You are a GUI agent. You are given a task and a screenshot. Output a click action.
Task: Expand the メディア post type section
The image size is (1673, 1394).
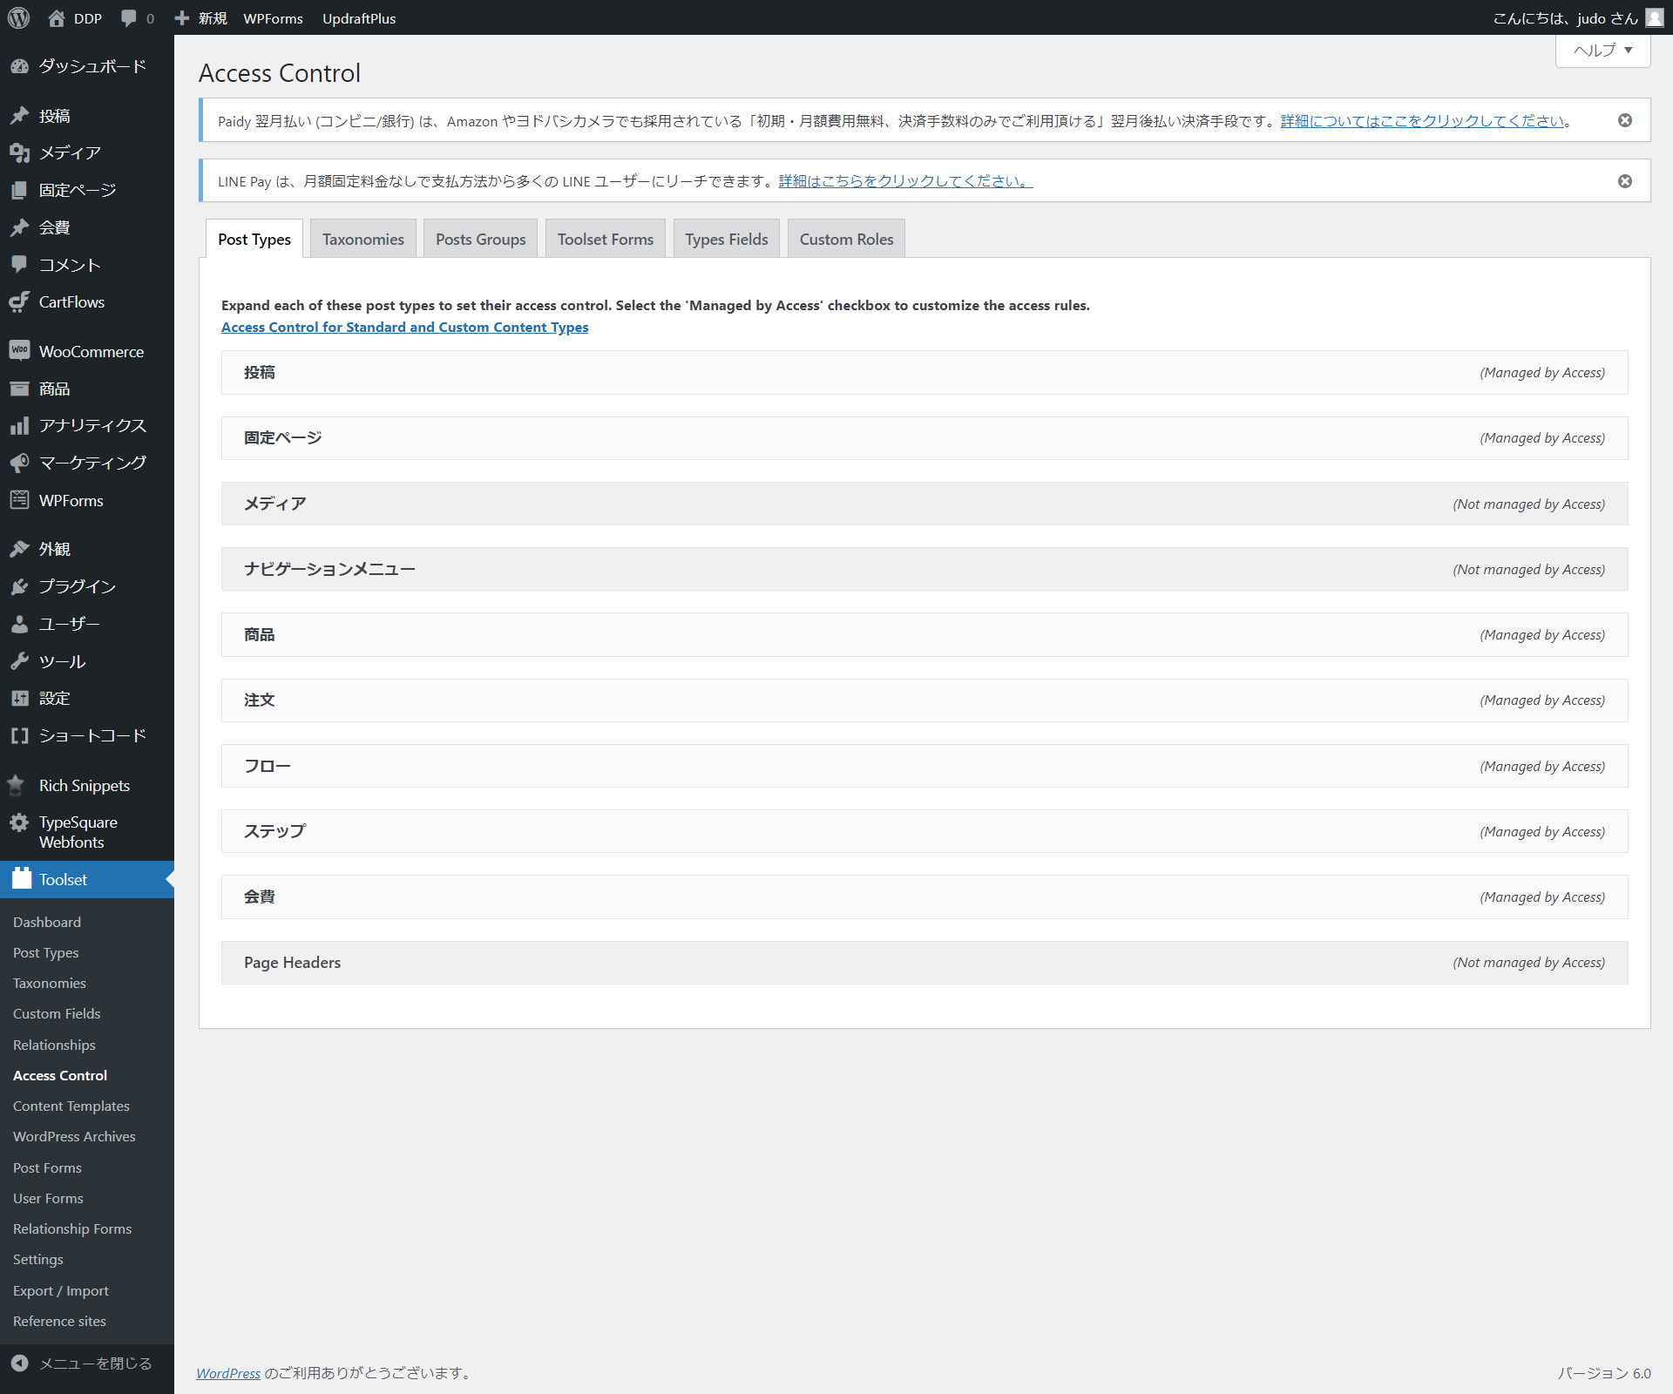pyautogui.click(x=925, y=504)
